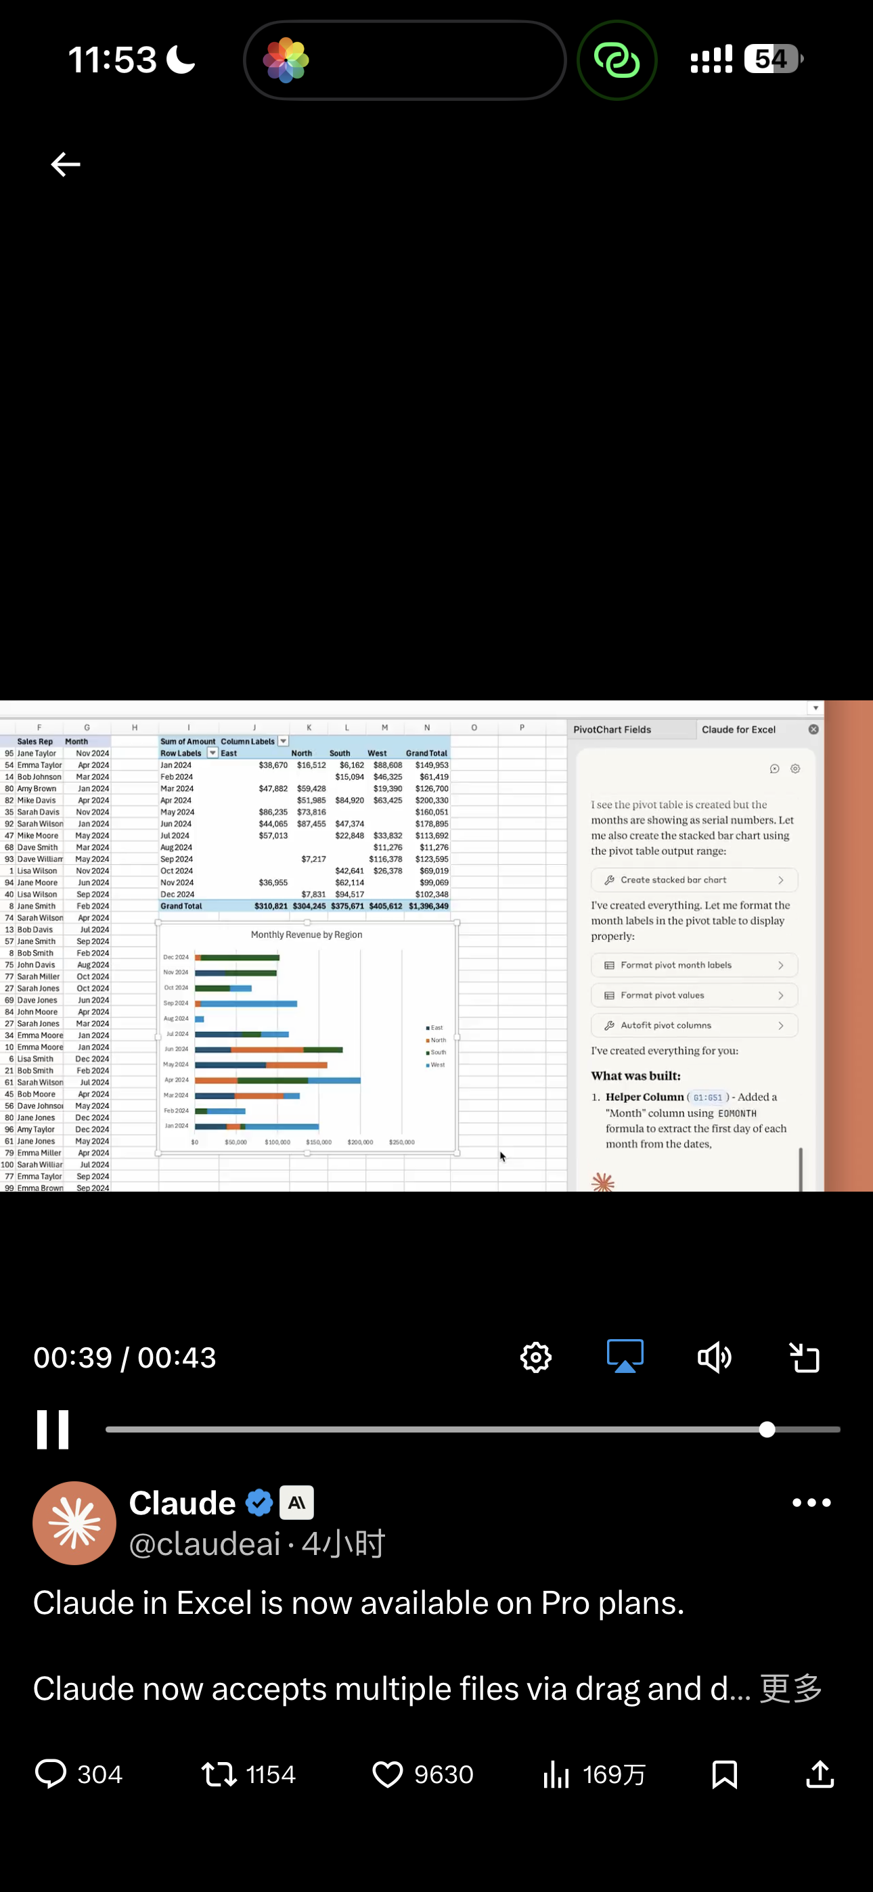This screenshot has height=1892, width=873.
Task: Tap the Claude display name
Action: click(182, 1503)
